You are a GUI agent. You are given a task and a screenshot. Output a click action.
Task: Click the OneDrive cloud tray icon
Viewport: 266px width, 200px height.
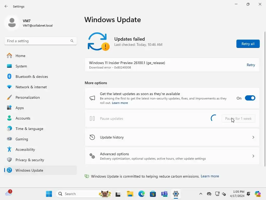pos(209,194)
